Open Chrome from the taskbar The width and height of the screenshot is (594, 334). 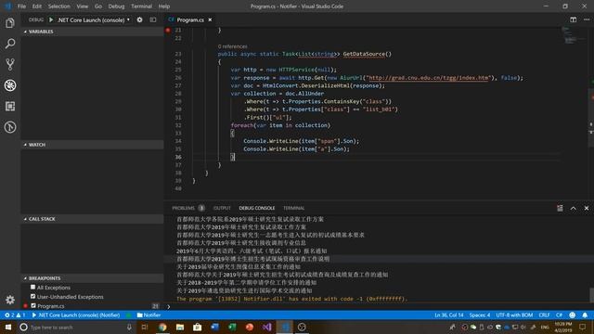[x=162, y=327]
